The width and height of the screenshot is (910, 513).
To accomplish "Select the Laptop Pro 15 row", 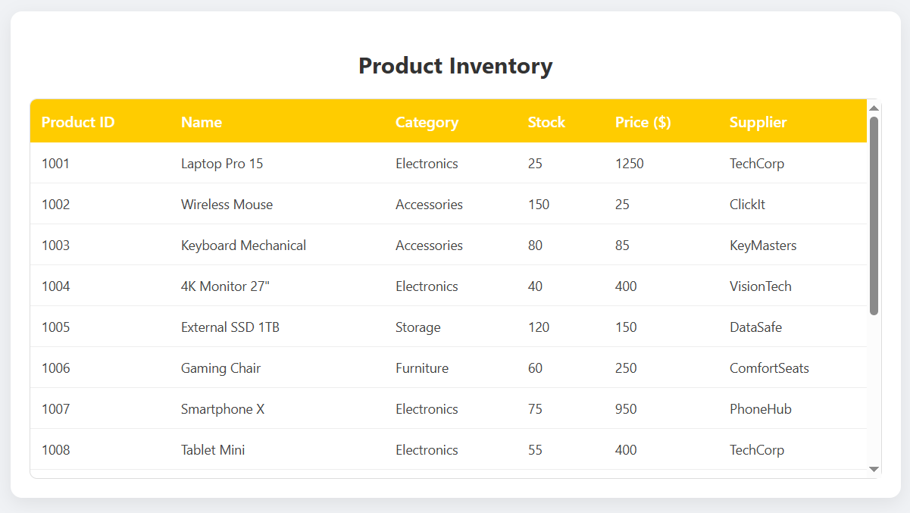I will tap(303, 163).
